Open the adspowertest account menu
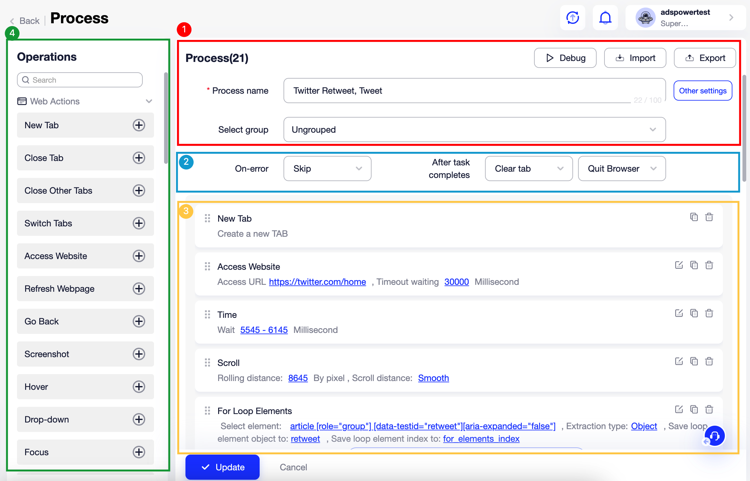The height and width of the screenshot is (481, 750). click(x=685, y=18)
